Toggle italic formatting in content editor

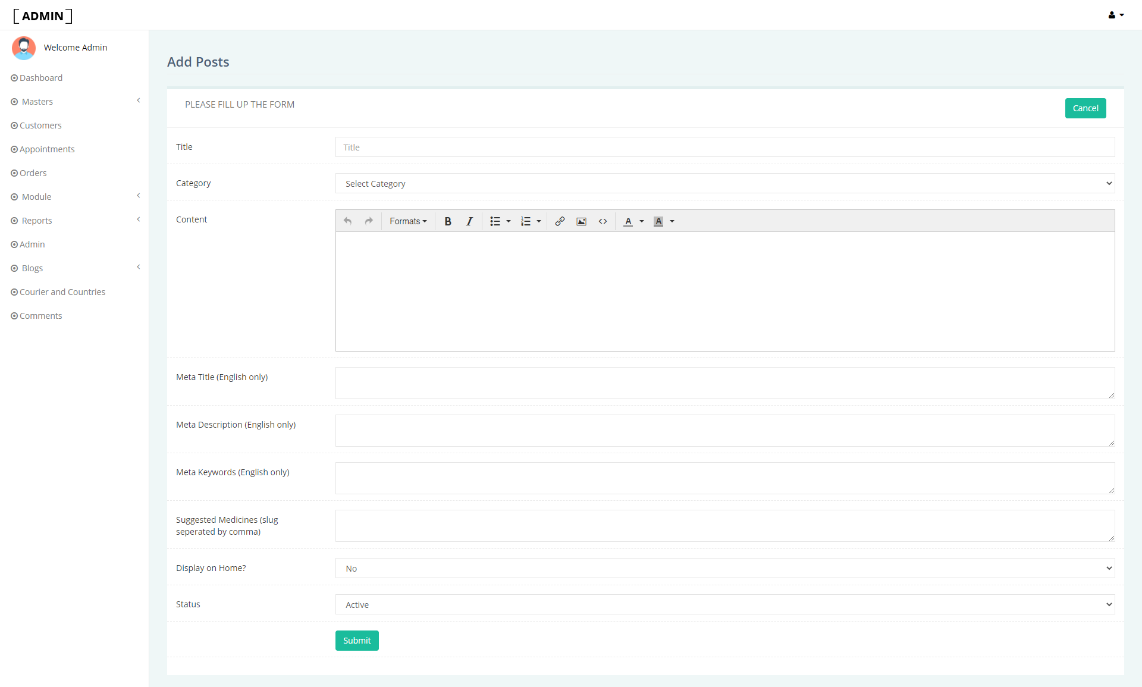pos(469,221)
